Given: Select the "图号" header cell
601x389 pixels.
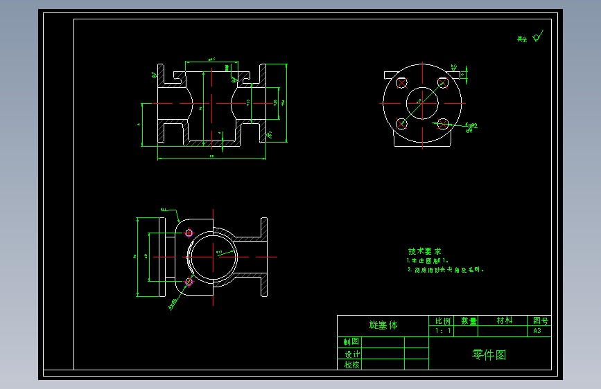Looking at the screenshot, I should (x=541, y=320).
